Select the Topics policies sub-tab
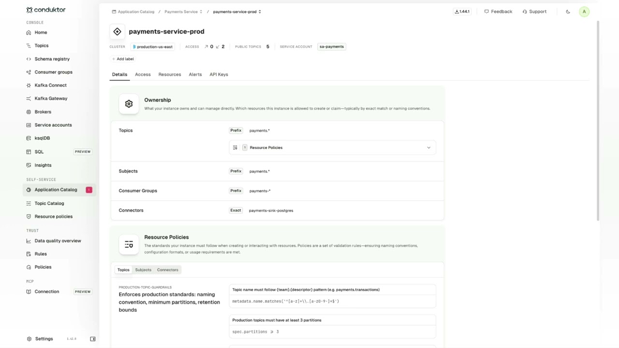The image size is (619, 348). [123, 270]
